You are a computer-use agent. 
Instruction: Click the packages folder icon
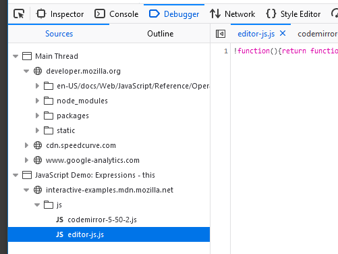pyautogui.click(x=49, y=116)
